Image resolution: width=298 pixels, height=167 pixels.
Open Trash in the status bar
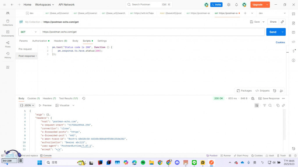coord(281,156)
